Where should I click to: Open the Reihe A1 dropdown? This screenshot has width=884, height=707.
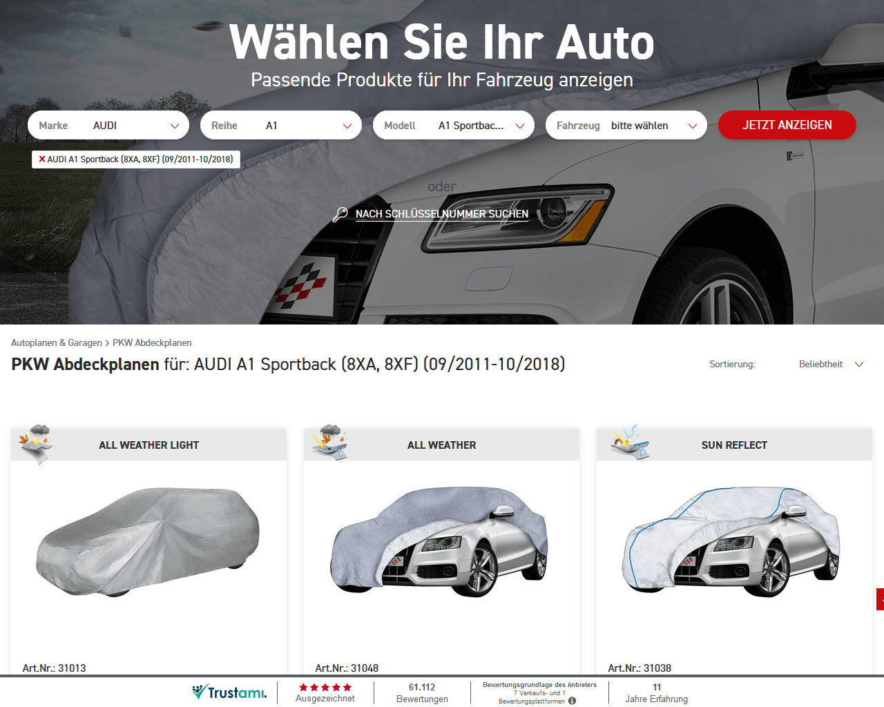(x=281, y=125)
